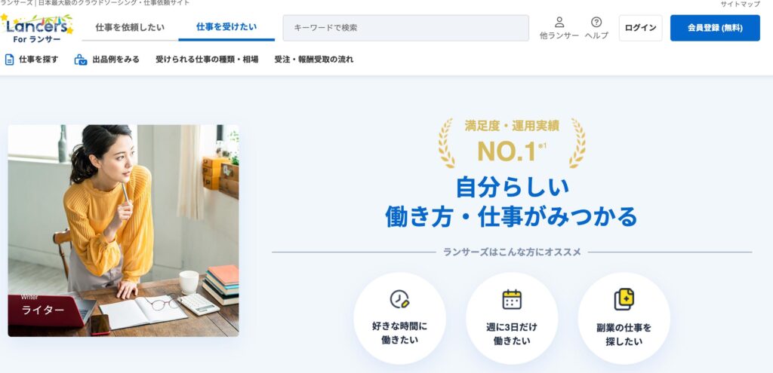Click the 仕事を探す document icon
773x373 pixels.
click(9, 60)
